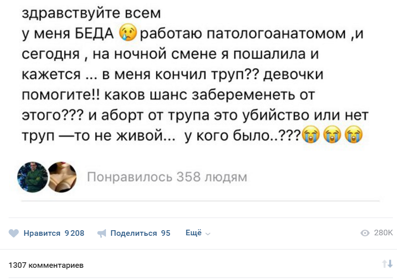Click the 95 shares counter
The width and height of the screenshot is (397, 279).
click(x=166, y=233)
